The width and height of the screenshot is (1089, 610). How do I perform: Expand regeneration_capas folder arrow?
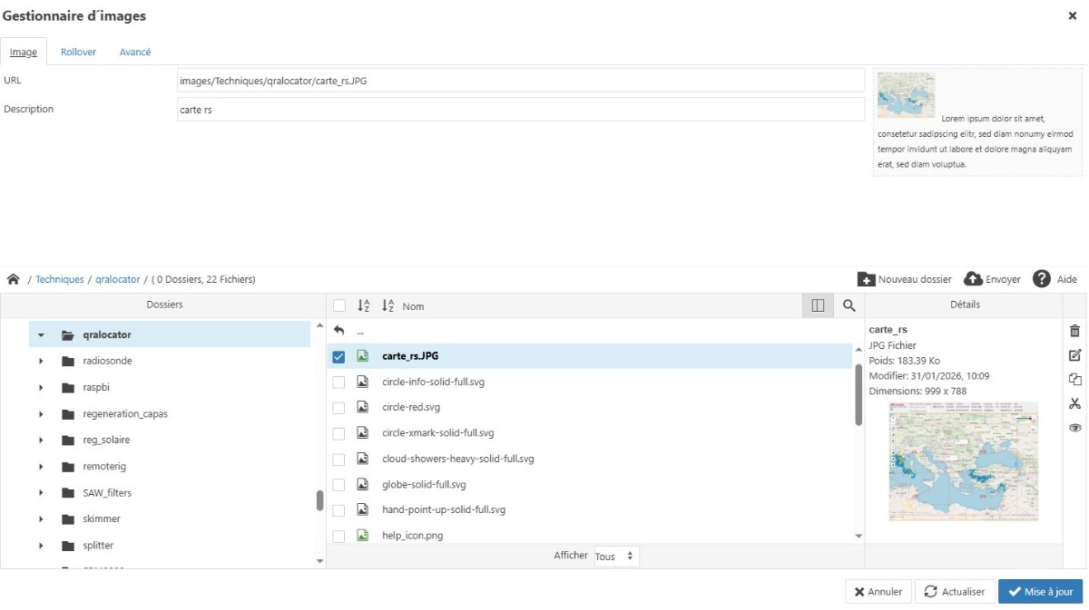click(x=41, y=414)
